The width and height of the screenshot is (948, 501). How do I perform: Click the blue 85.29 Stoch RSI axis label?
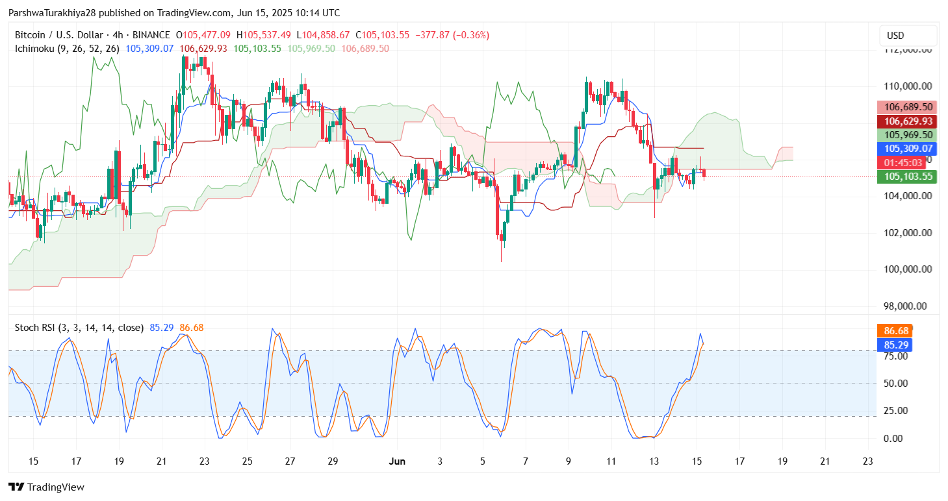point(895,345)
